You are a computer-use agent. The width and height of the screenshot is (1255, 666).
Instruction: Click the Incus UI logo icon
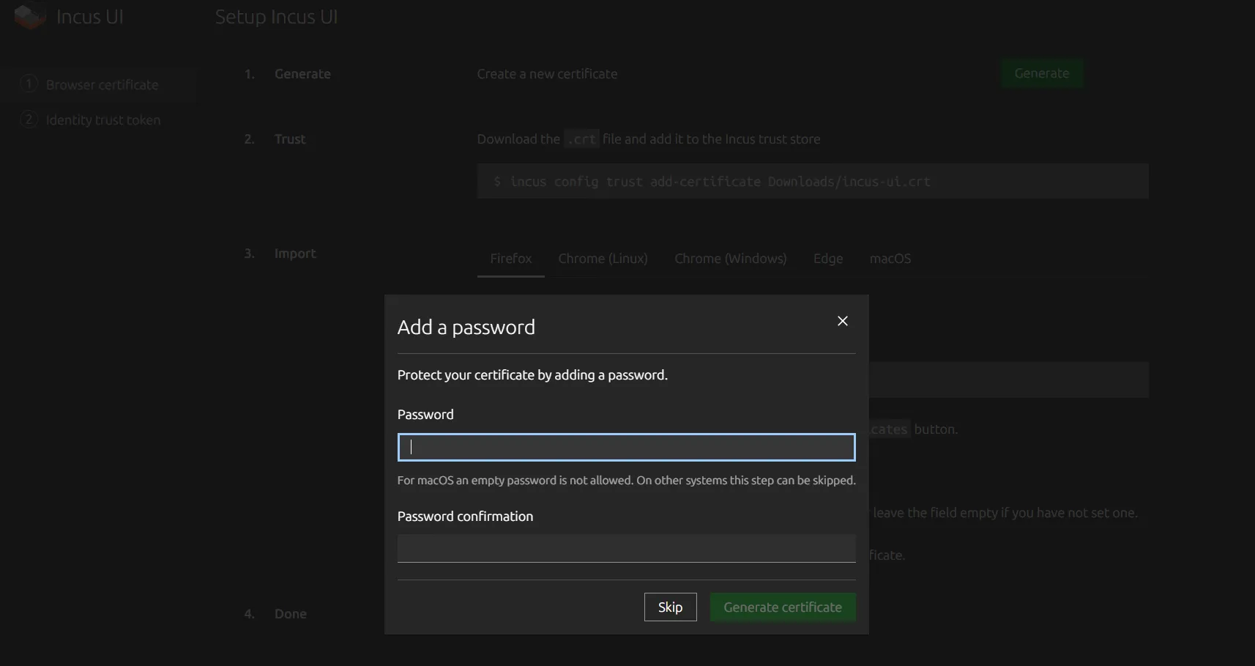coord(30,16)
